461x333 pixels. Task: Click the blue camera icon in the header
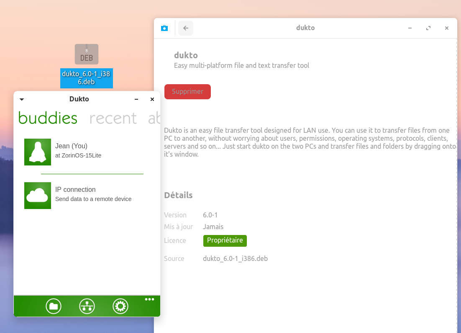(x=164, y=28)
